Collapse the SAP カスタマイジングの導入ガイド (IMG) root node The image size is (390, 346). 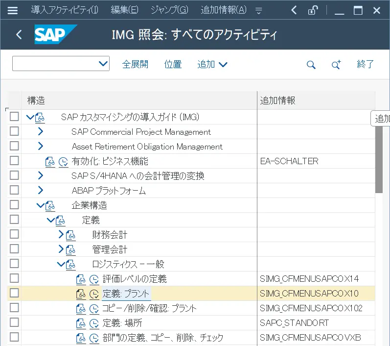click(30, 117)
